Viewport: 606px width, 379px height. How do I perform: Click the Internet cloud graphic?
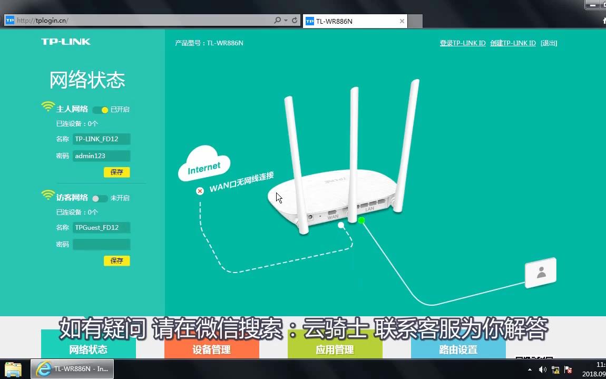(x=203, y=164)
